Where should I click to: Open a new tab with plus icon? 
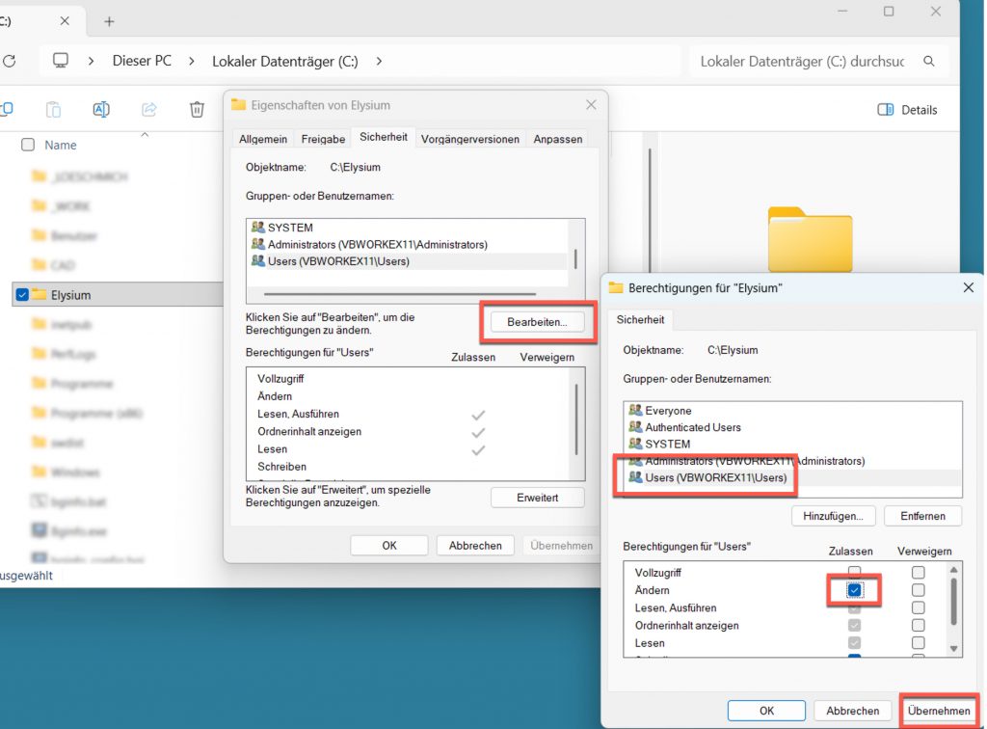109,21
